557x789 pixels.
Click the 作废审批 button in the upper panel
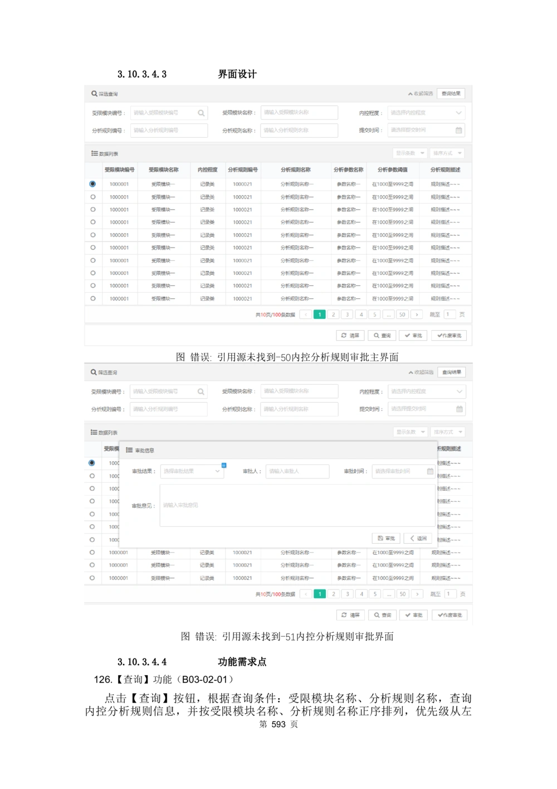click(x=449, y=336)
